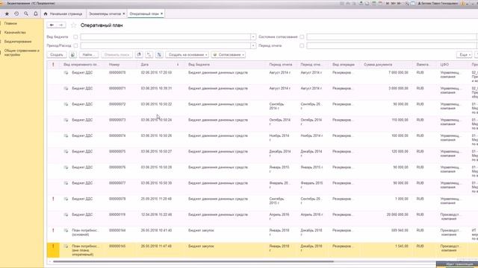Close the Оперативный план tab

pos(161,13)
